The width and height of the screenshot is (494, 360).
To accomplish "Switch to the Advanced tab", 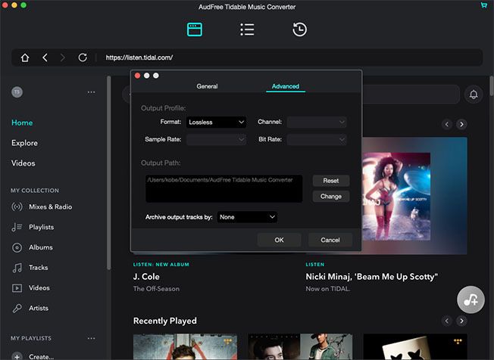I will [x=286, y=86].
